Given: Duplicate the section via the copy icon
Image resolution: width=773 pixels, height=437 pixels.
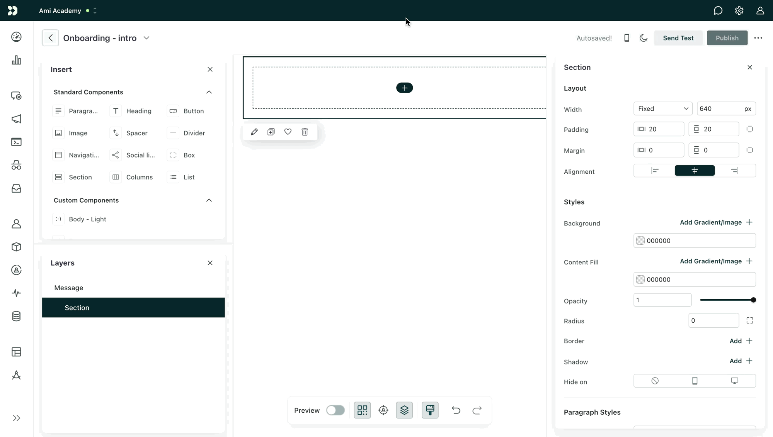Looking at the screenshot, I should click(271, 132).
